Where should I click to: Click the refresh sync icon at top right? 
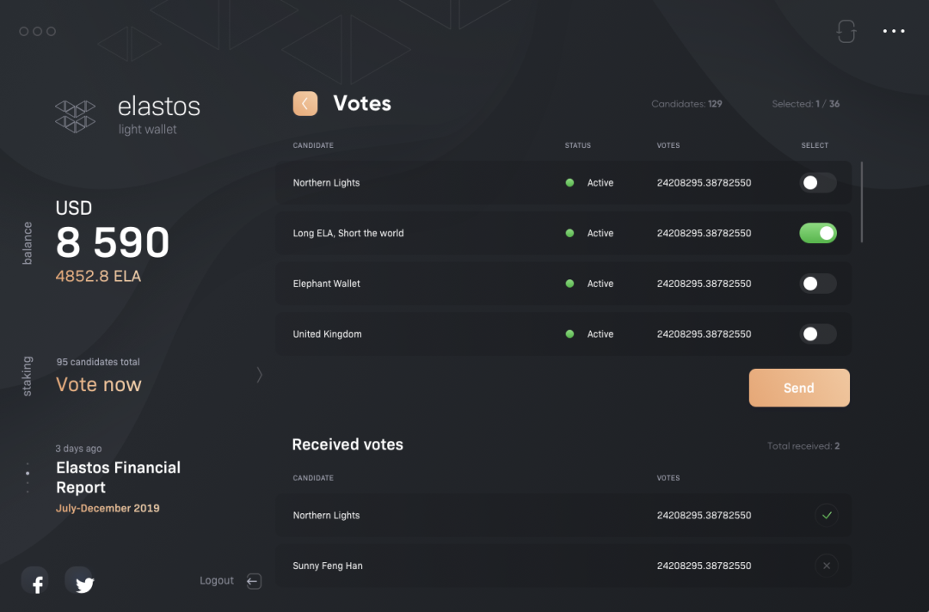pyautogui.click(x=846, y=31)
